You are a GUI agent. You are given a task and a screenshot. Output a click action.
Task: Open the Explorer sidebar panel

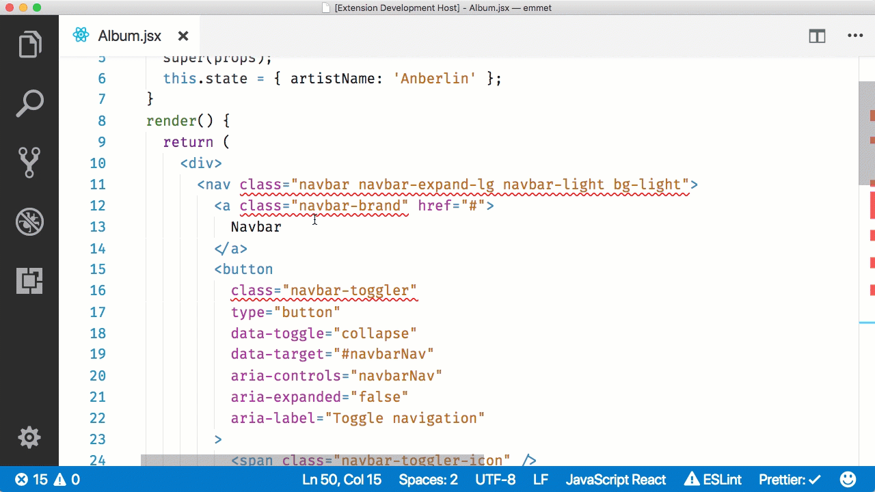pyautogui.click(x=29, y=43)
